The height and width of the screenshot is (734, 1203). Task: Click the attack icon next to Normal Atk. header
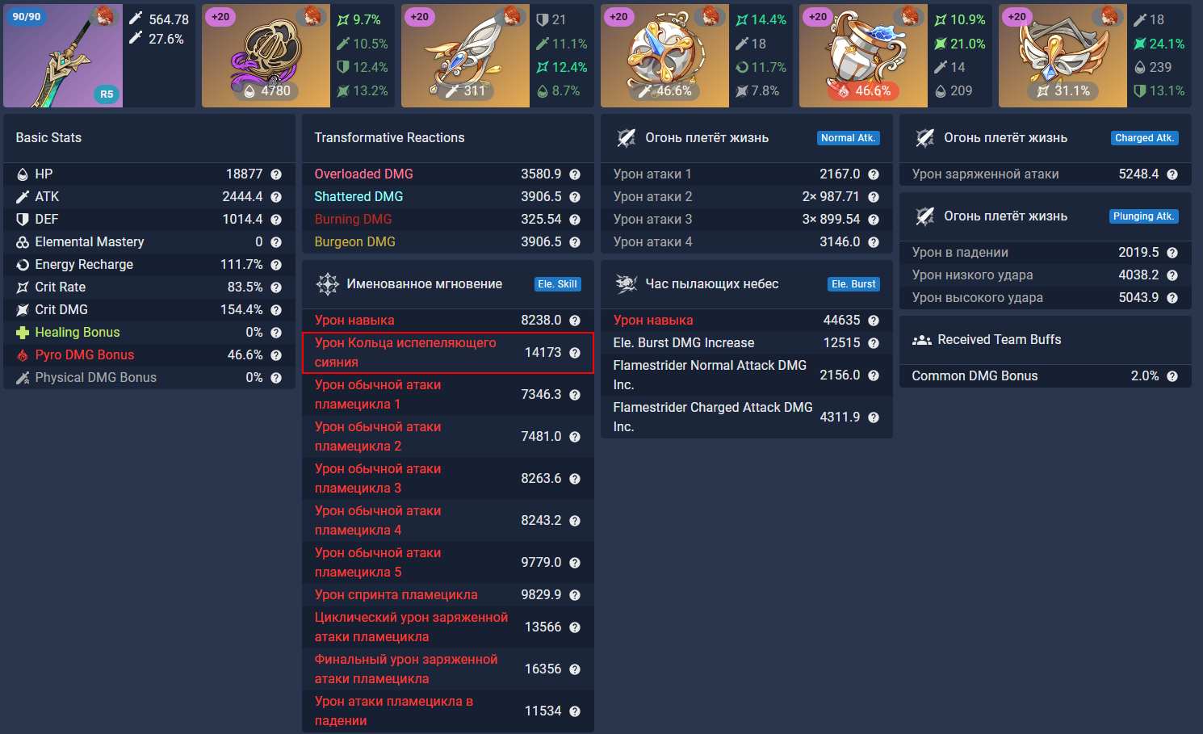click(627, 138)
